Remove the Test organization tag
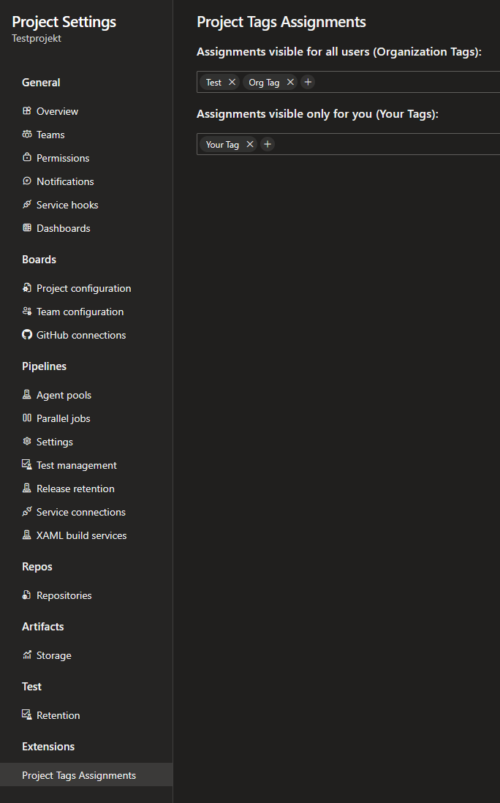The height and width of the screenshot is (803, 500). (231, 82)
